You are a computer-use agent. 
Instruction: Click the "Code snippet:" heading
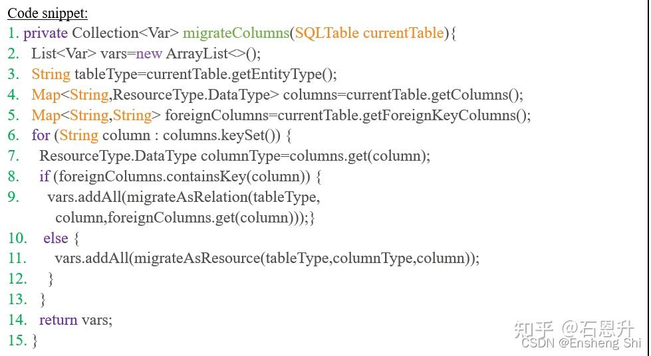47,13
